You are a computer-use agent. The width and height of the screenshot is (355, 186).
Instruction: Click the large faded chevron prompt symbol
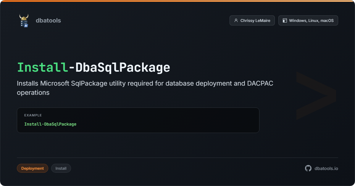[x=316, y=95]
